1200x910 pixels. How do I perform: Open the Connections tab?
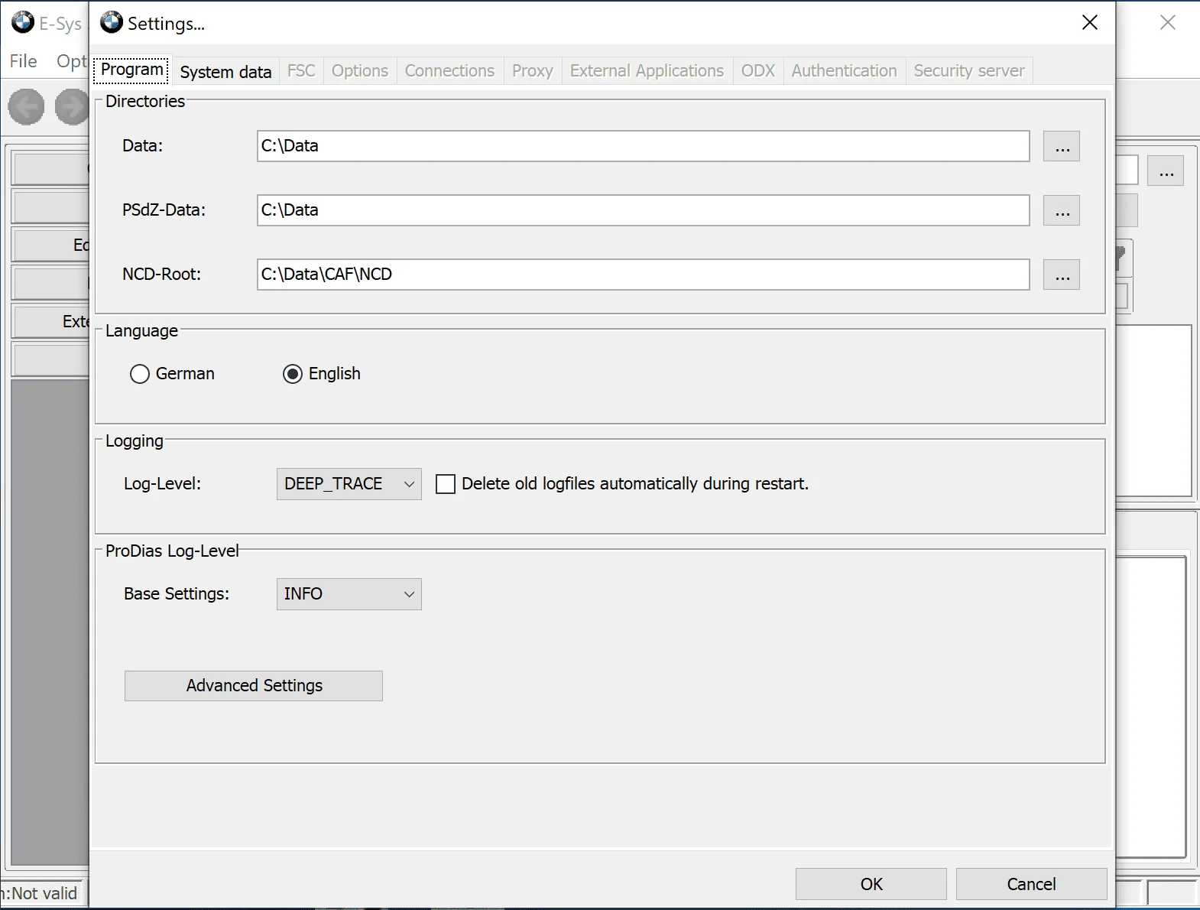tap(450, 71)
